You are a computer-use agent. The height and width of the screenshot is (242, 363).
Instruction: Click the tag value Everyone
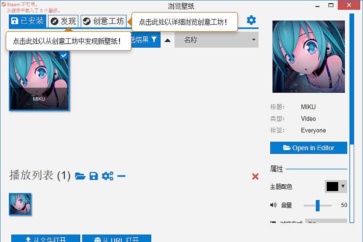[x=313, y=130]
